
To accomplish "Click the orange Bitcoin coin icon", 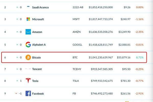I will [x=28, y=57].
